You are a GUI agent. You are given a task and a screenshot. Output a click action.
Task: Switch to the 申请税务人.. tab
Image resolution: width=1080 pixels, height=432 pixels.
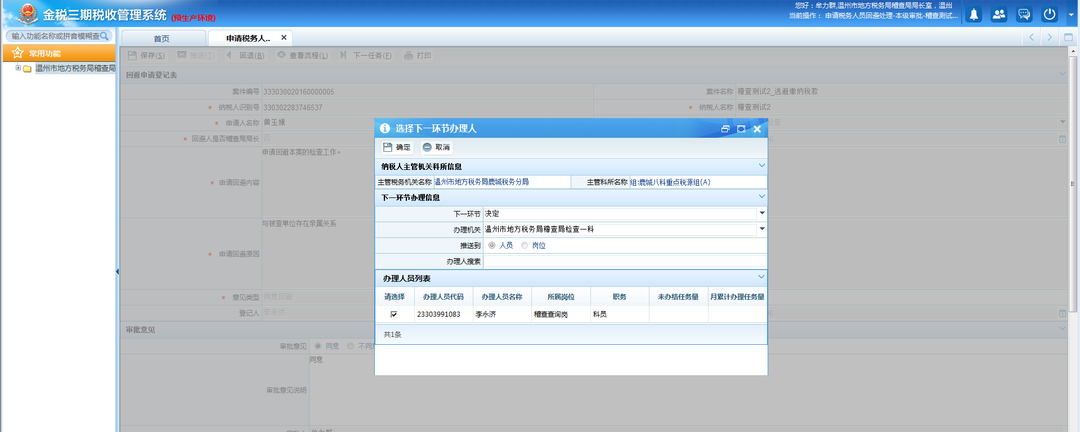[x=248, y=38]
